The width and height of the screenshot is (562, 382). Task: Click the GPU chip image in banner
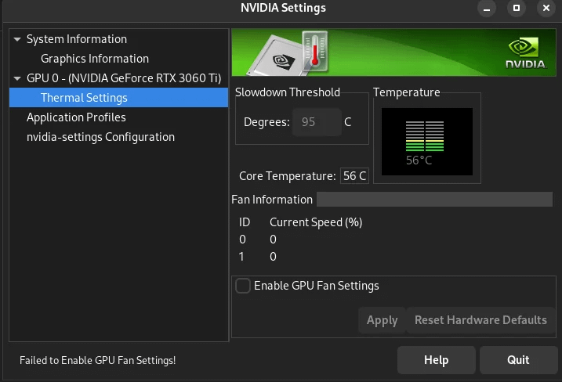(x=274, y=56)
